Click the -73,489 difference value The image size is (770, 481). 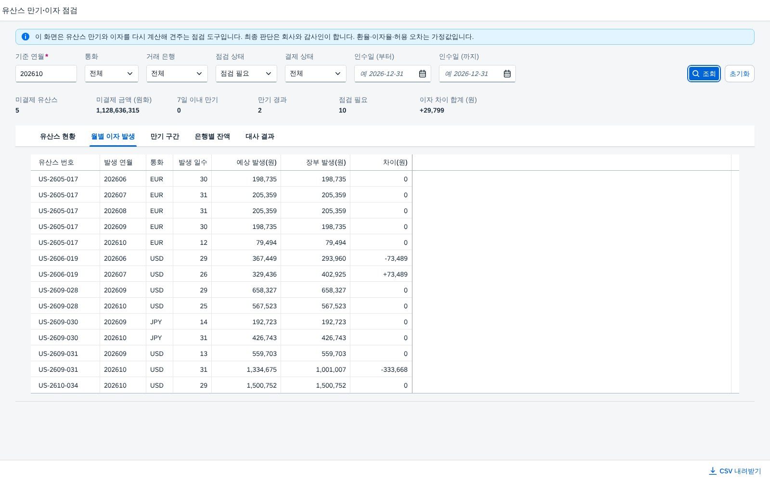pos(396,258)
